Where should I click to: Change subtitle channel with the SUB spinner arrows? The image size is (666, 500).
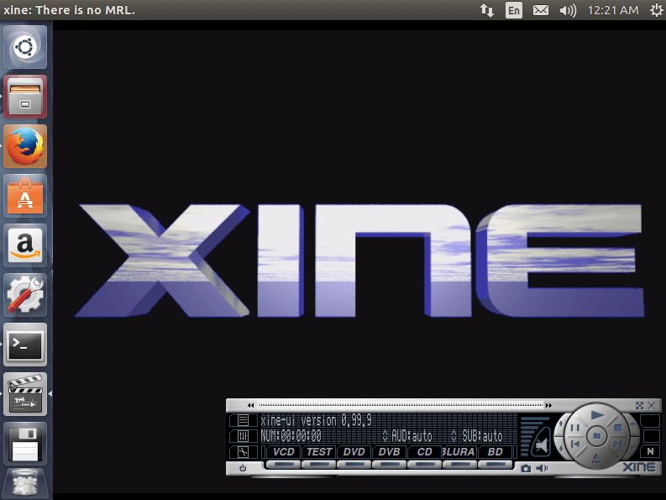point(454,436)
